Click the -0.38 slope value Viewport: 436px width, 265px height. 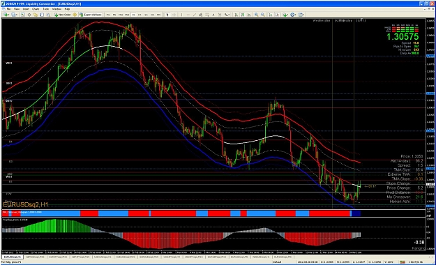419,243
